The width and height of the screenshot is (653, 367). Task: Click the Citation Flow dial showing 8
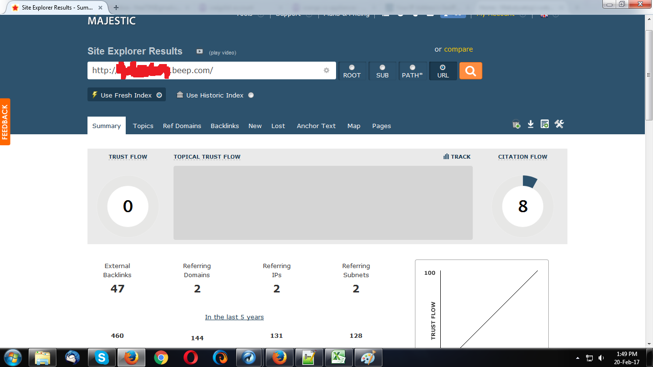(522, 206)
